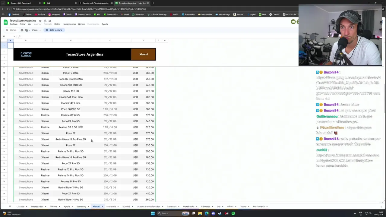Check the cloud document status icon

pyautogui.click(x=50, y=21)
